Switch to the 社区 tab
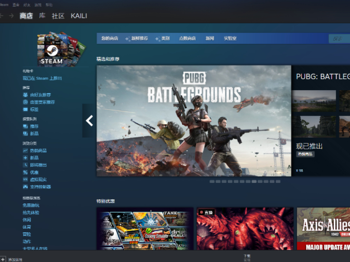350x262 pixels. point(58,16)
